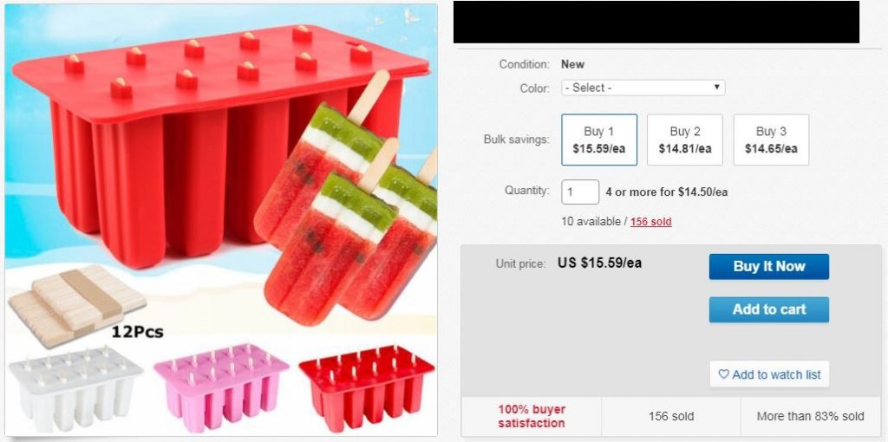Image resolution: width=888 pixels, height=442 pixels.
Task: Click the small red popsicle mold image
Action: tap(367, 385)
